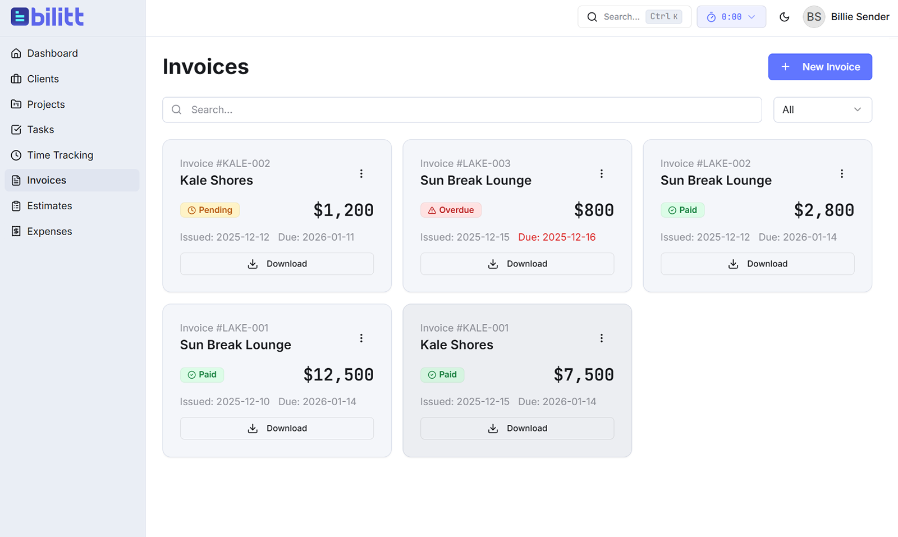Toggle dark mode with the moon icon

(784, 17)
